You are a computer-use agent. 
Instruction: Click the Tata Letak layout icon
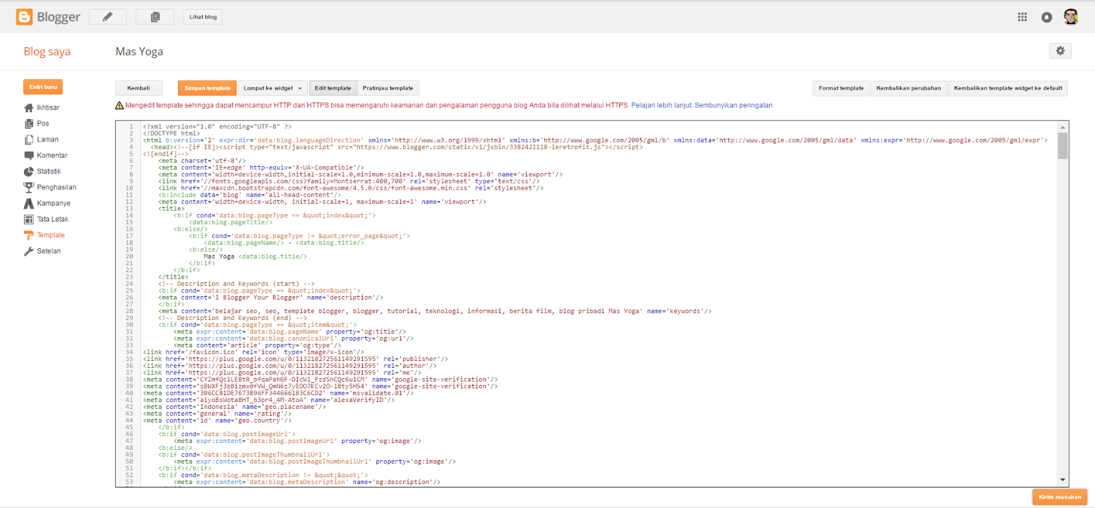(29, 219)
